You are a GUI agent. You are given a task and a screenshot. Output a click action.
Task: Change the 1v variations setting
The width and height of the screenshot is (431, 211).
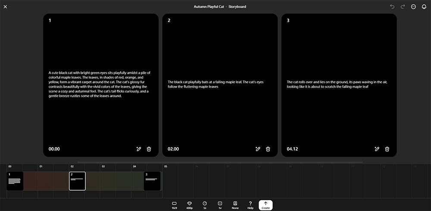(220, 205)
